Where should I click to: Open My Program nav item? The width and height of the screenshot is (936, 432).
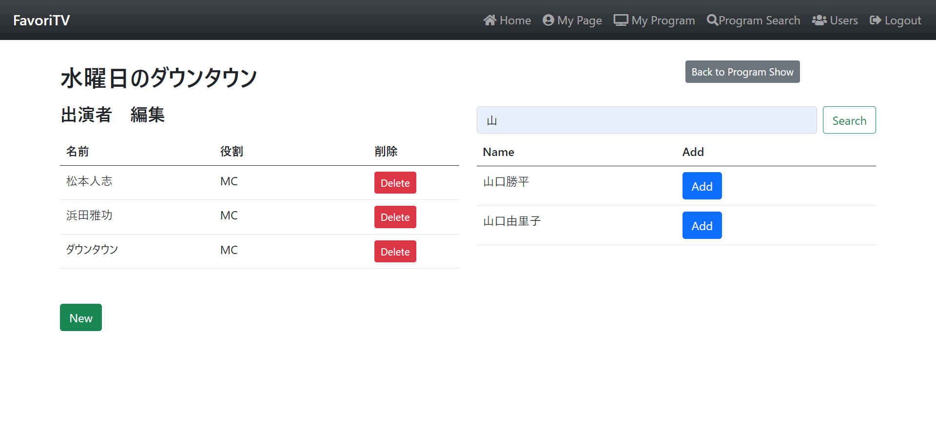pos(654,20)
